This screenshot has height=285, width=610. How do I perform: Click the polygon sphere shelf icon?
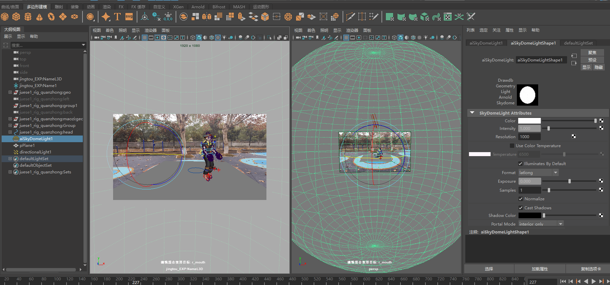click(5, 17)
